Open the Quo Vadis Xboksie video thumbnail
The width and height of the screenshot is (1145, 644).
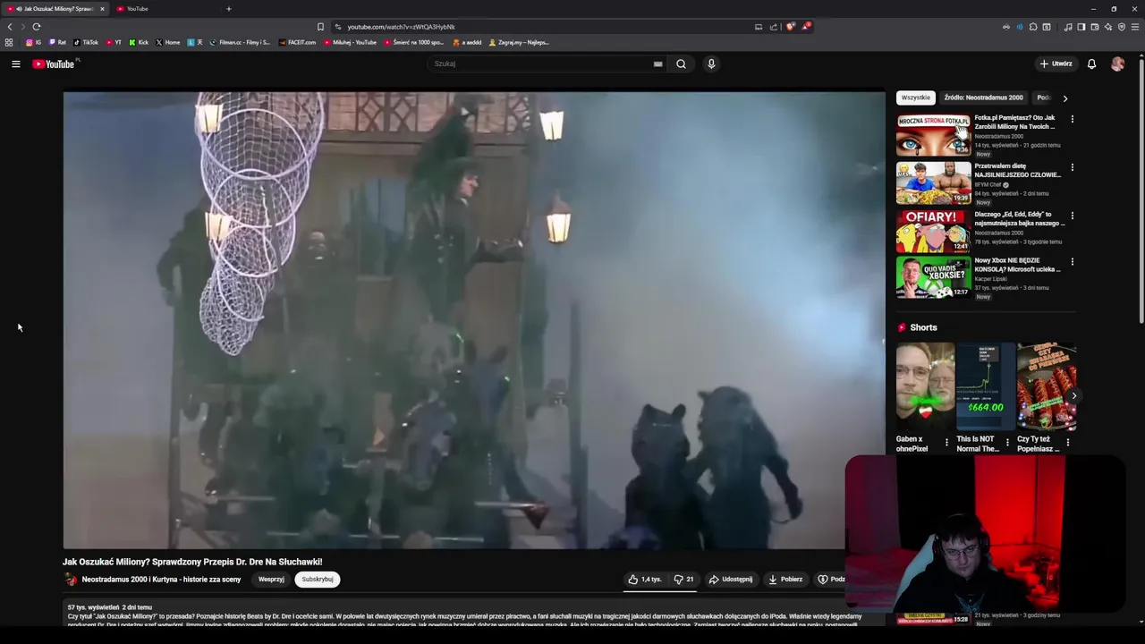[933, 277]
